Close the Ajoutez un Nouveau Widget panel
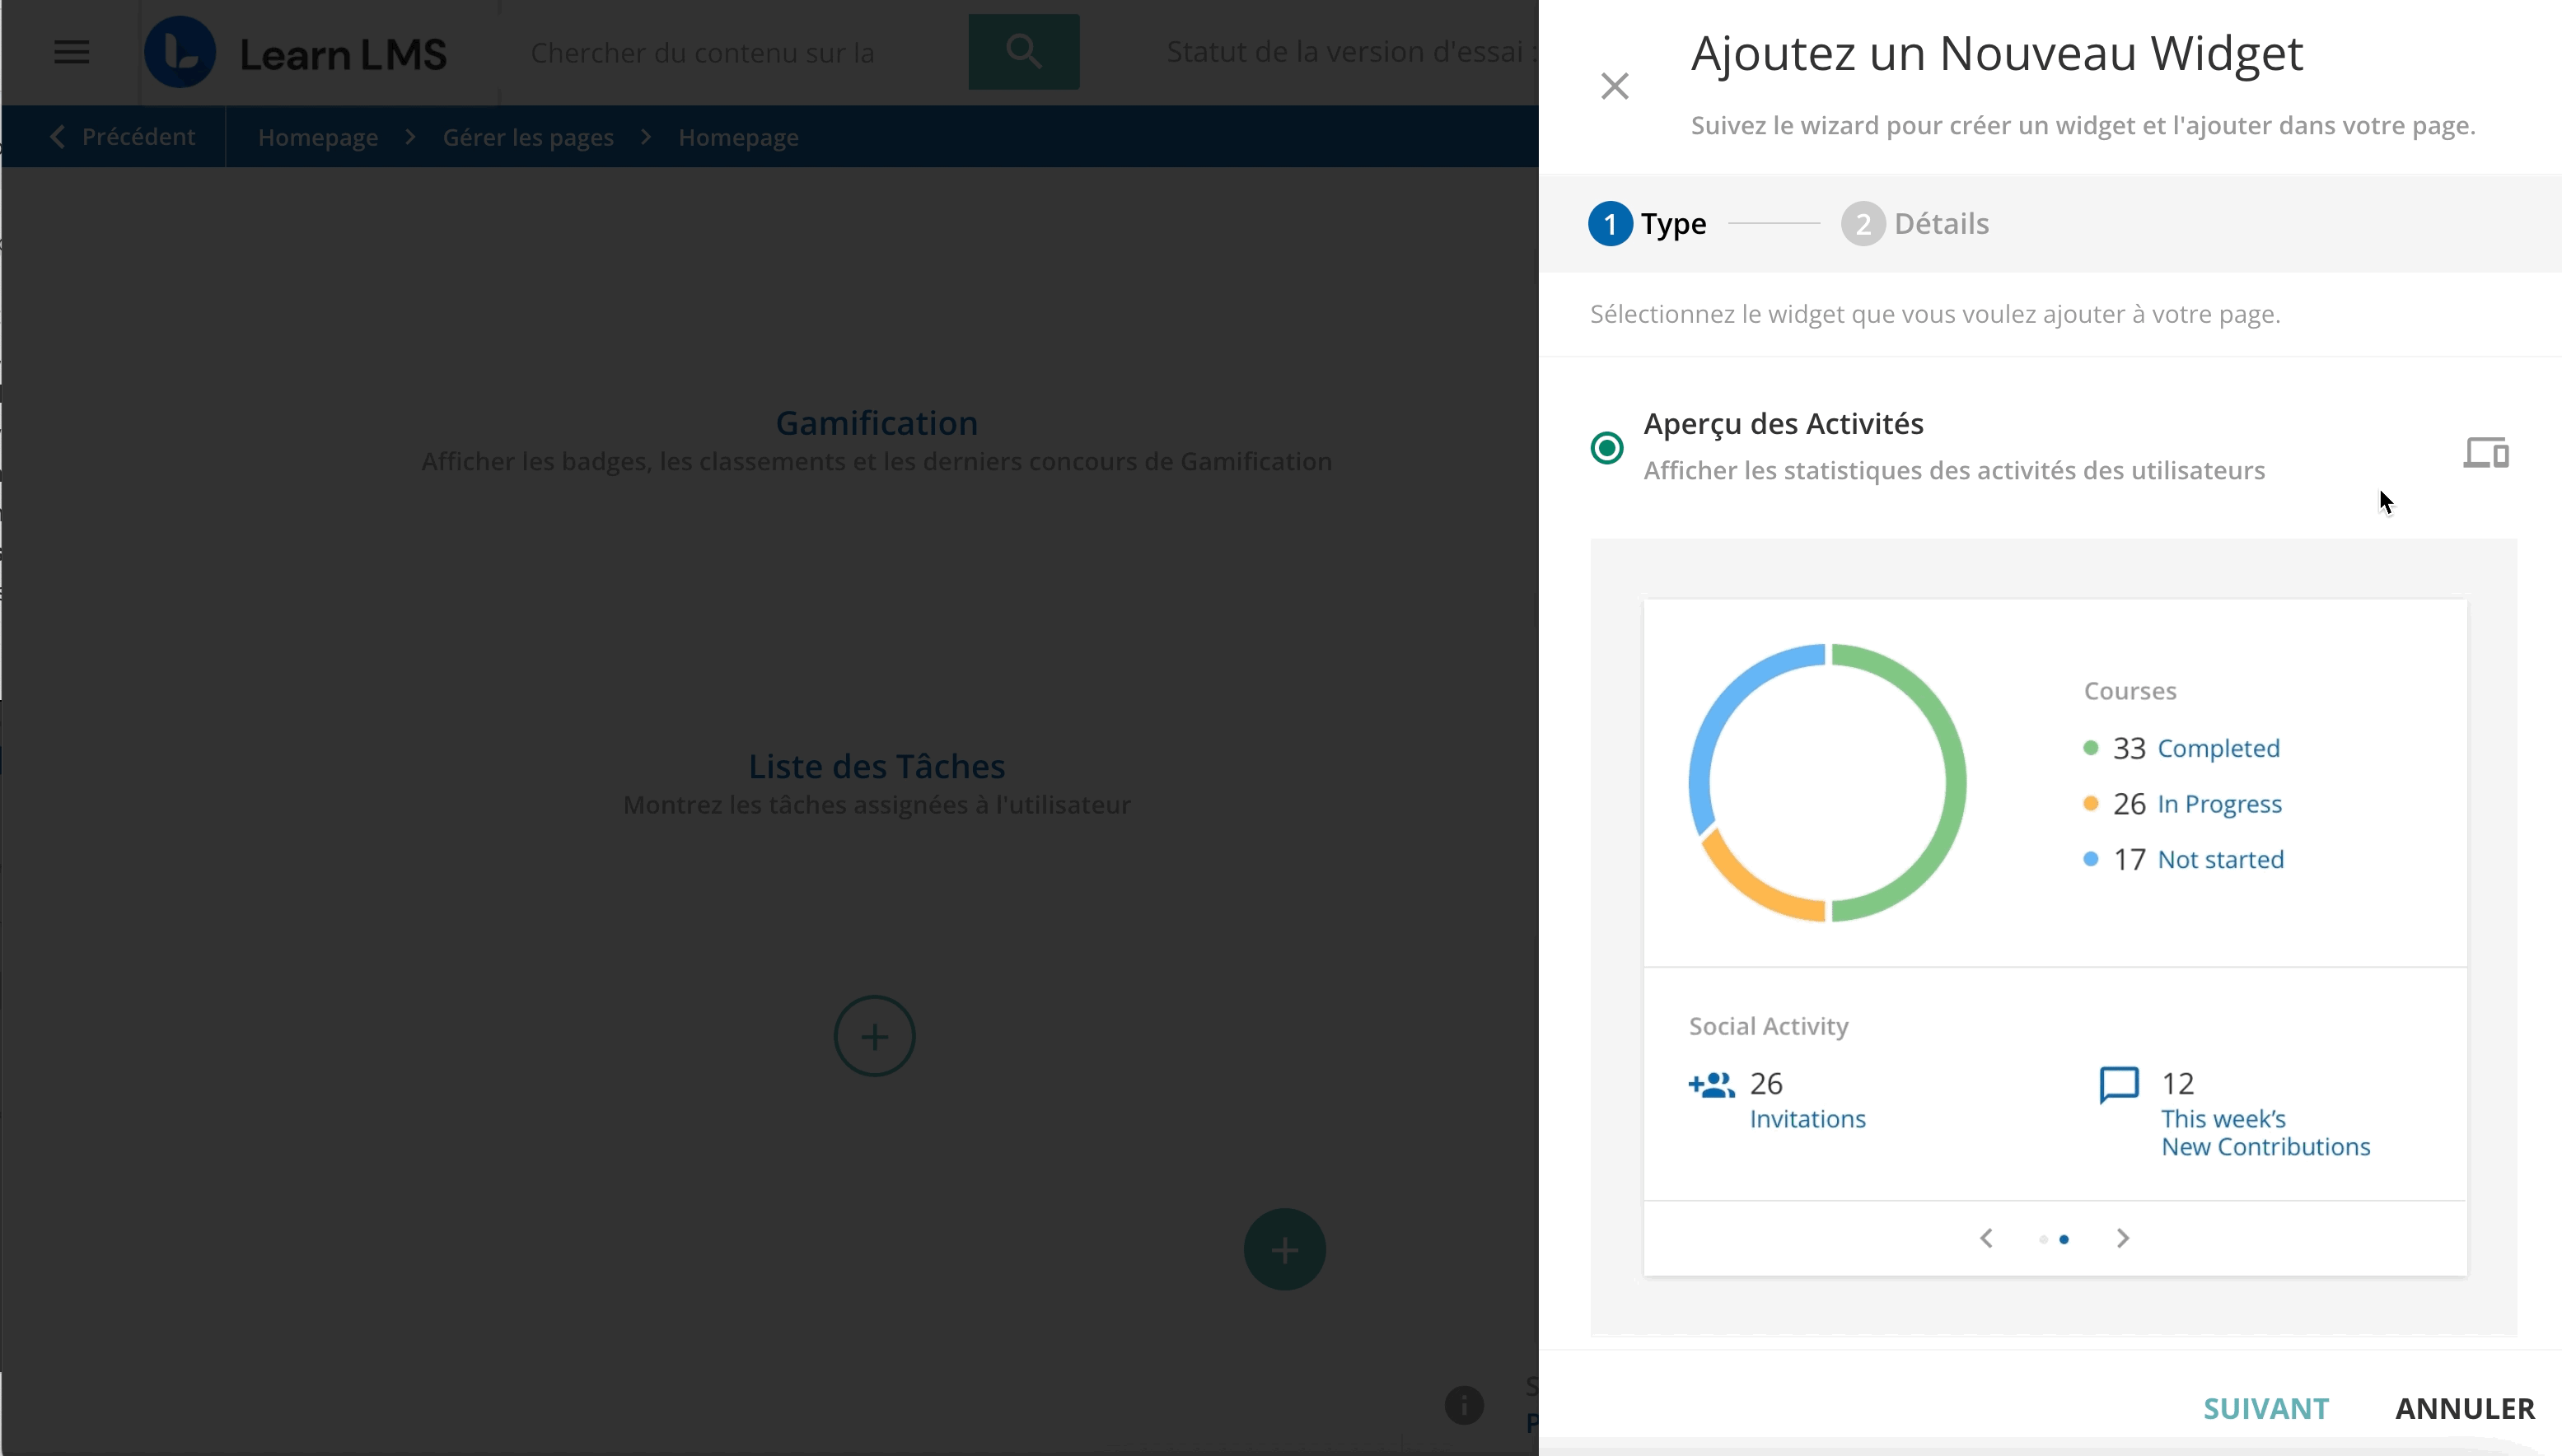The image size is (2562, 1456). pos(1614,86)
